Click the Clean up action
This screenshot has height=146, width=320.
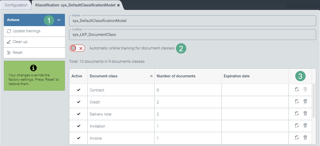click(x=20, y=42)
